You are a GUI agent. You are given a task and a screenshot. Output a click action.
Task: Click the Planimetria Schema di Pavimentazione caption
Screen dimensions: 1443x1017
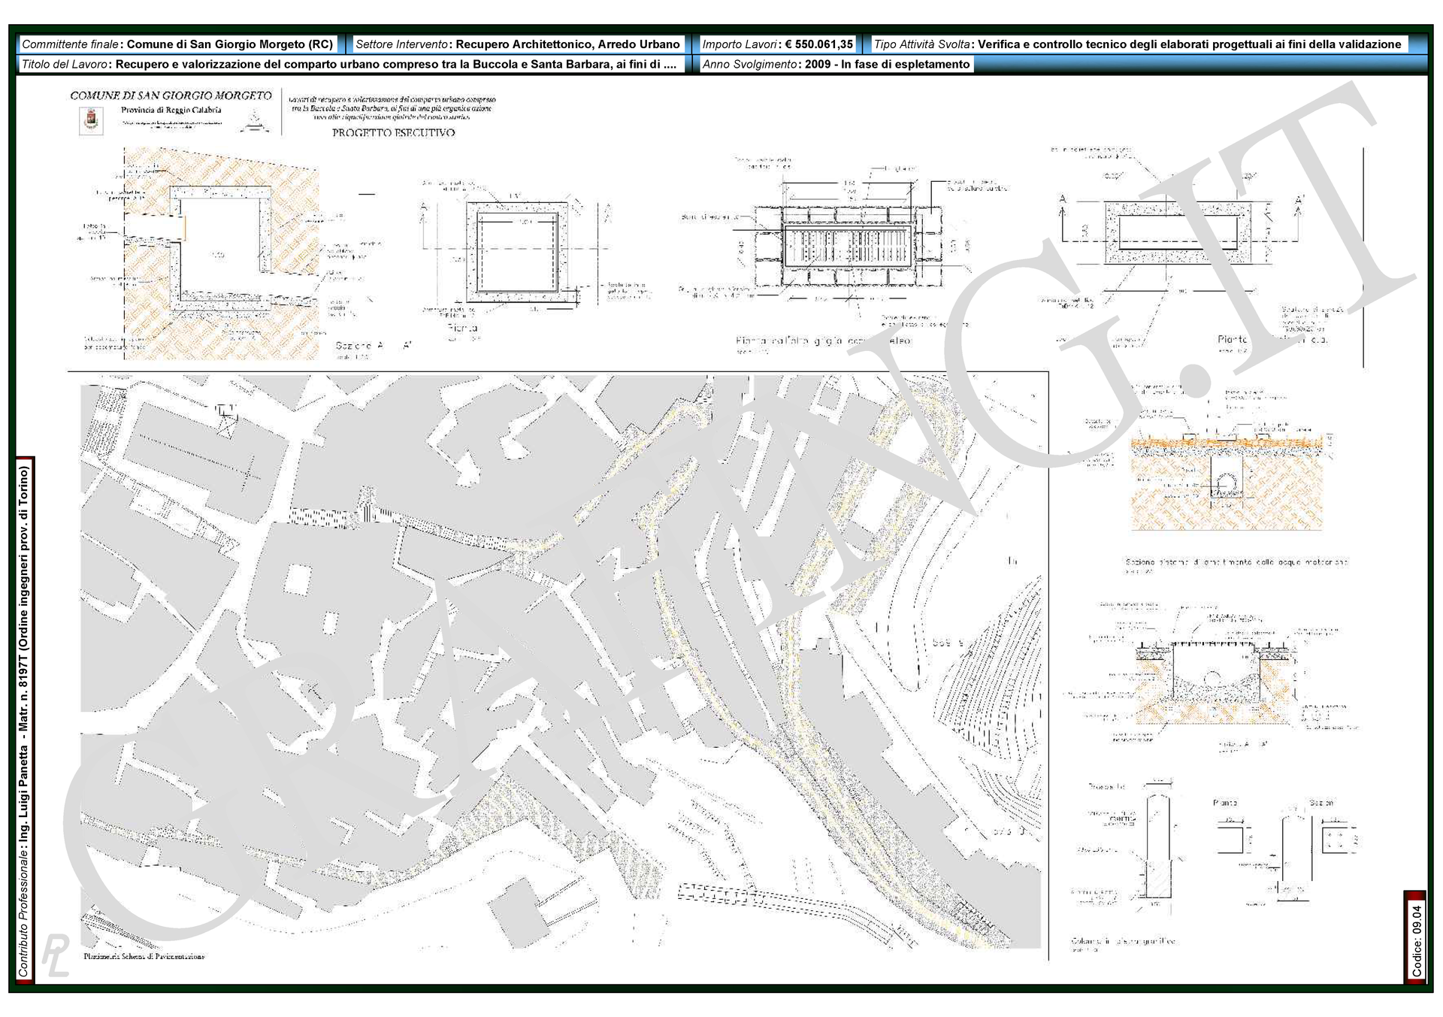point(144,956)
